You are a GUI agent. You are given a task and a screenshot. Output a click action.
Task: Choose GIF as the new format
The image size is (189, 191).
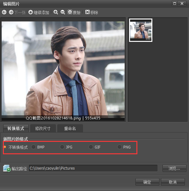click(91, 147)
